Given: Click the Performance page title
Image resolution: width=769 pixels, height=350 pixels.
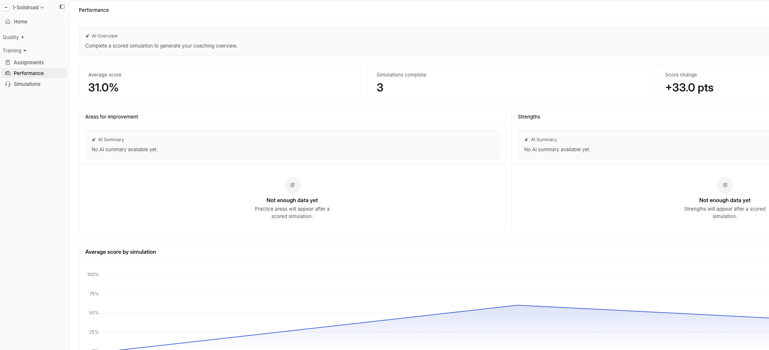Looking at the screenshot, I should pyautogui.click(x=94, y=10).
